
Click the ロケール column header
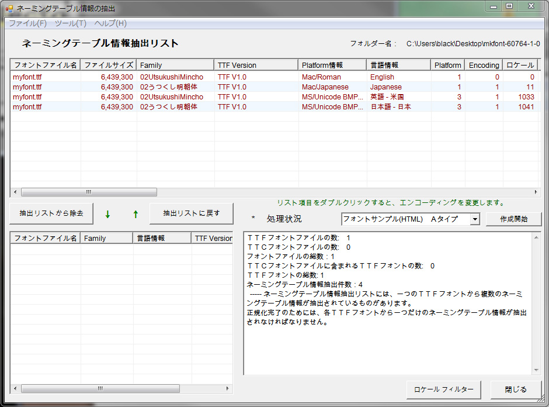coord(520,65)
